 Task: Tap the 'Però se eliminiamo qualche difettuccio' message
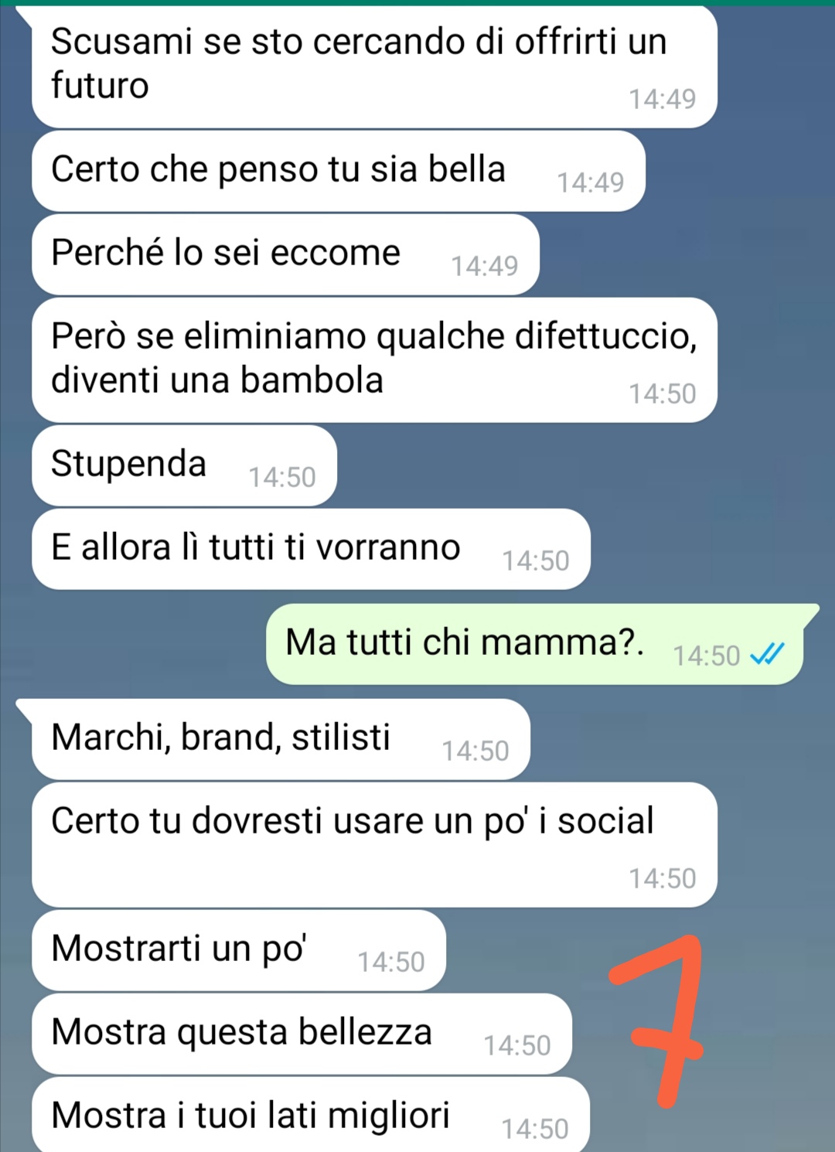coord(374,360)
